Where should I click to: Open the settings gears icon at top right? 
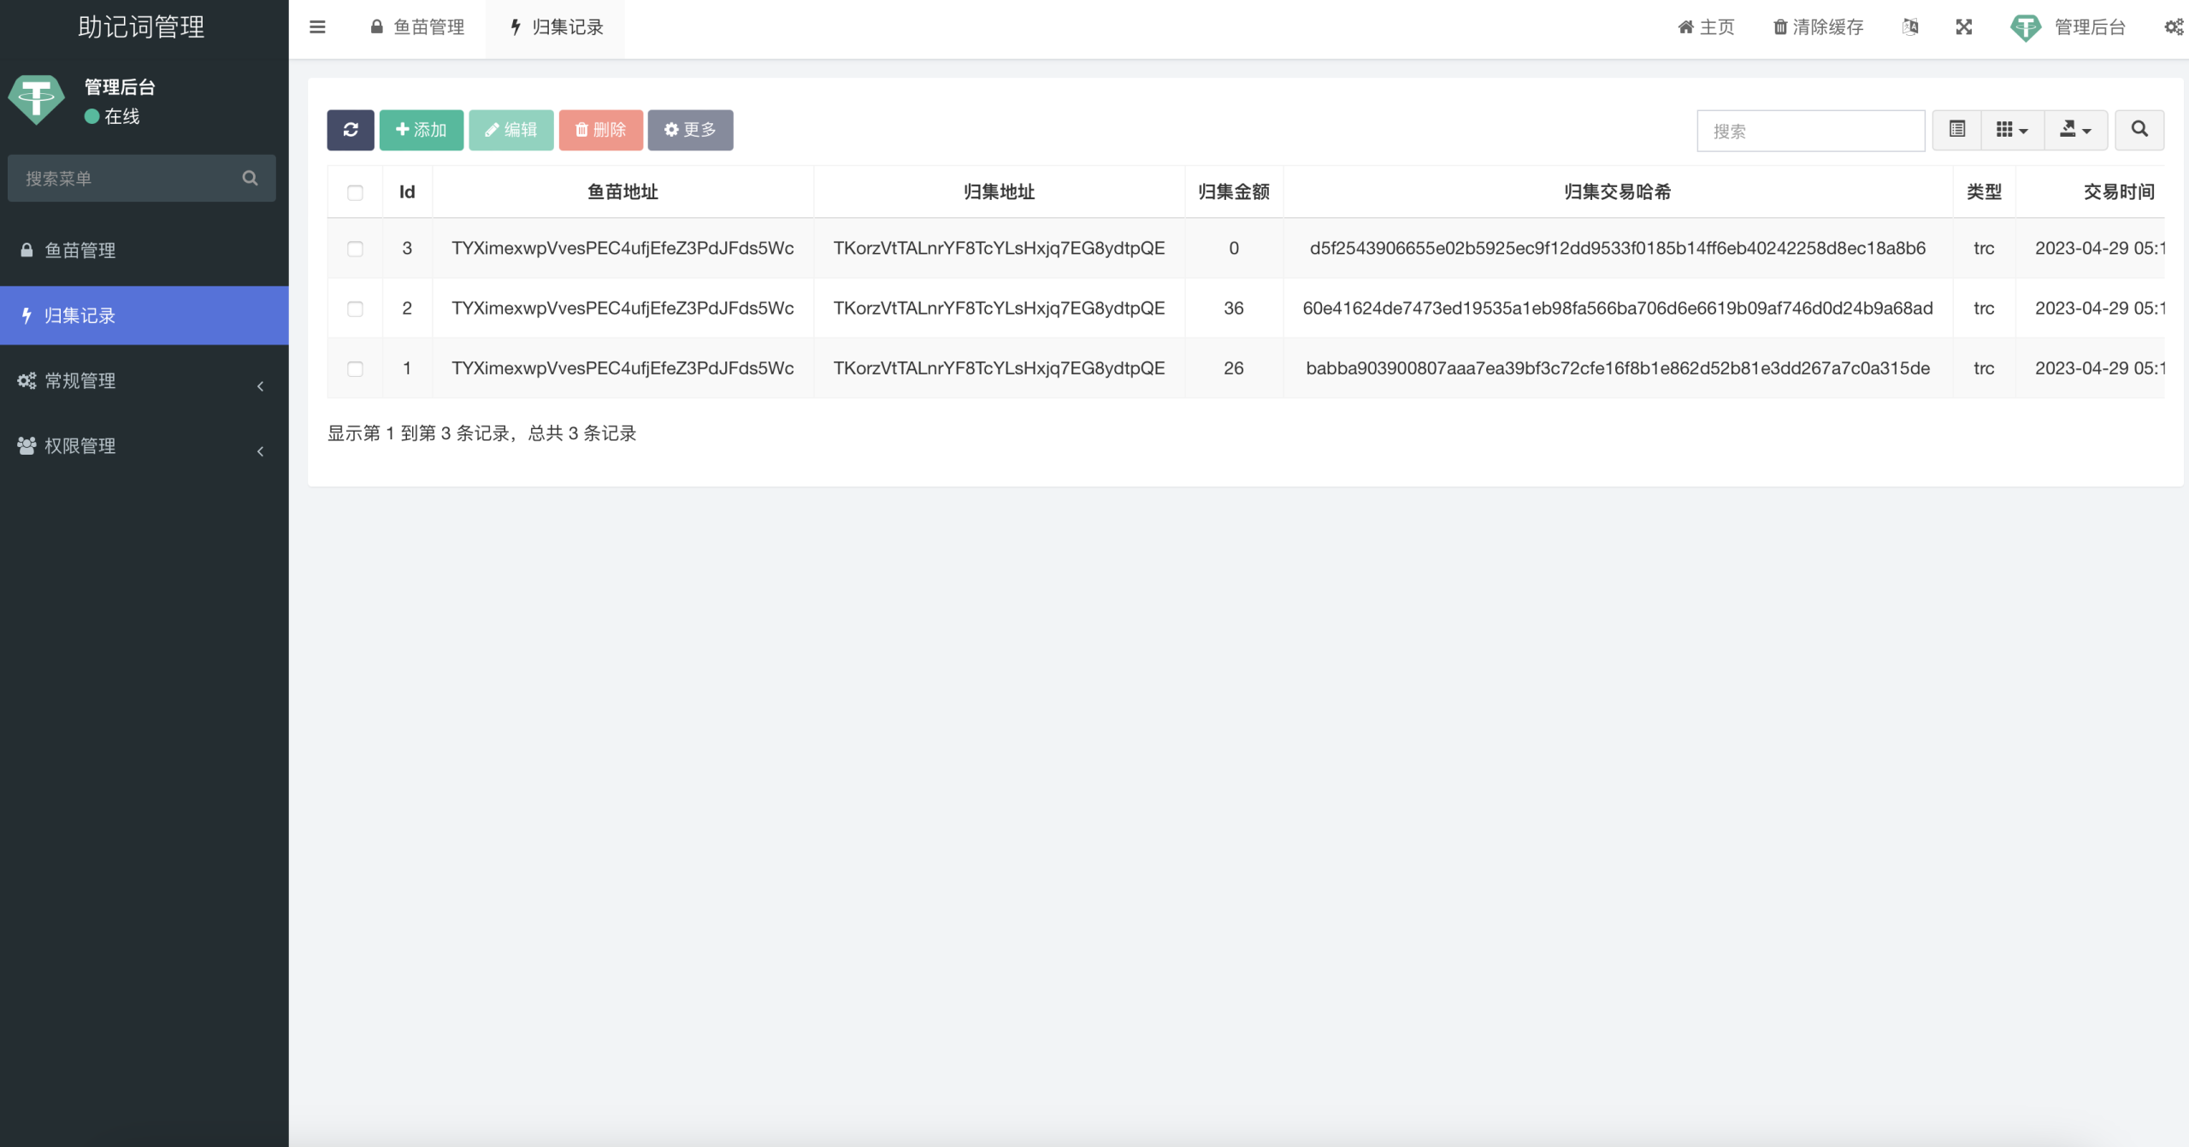coord(2173,27)
